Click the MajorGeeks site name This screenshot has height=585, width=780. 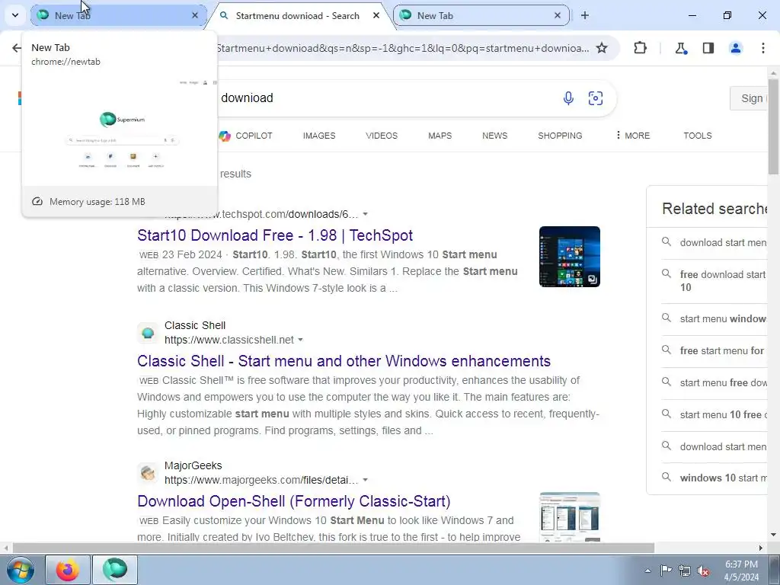tap(193, 465)
